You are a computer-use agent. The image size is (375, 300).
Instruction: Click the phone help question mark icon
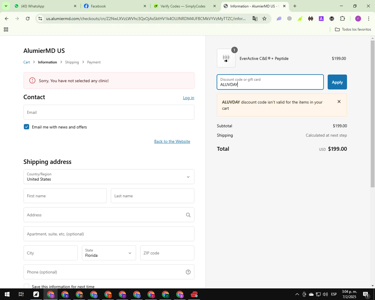tap(188, 272)
